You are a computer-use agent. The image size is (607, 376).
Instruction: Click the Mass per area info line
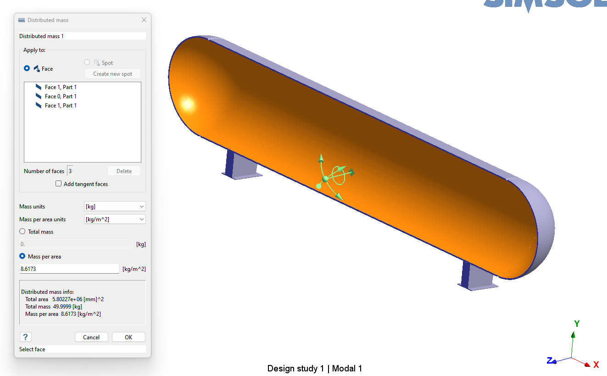tap(63, 314)
